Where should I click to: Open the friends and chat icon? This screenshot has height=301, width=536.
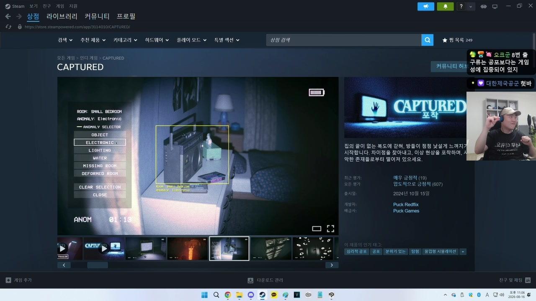point(528,280)
